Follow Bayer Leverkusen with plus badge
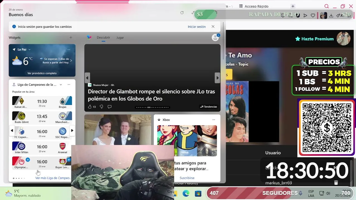Screen dimensions: 356x200 (x=69, y=160)
